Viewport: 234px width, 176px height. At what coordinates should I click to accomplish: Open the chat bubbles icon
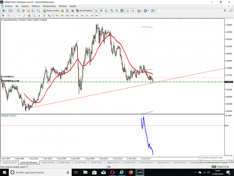(231, 11)
